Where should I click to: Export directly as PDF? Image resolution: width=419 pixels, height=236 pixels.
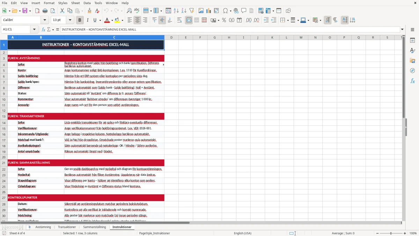pyautogui.click(x=37, y=11)
